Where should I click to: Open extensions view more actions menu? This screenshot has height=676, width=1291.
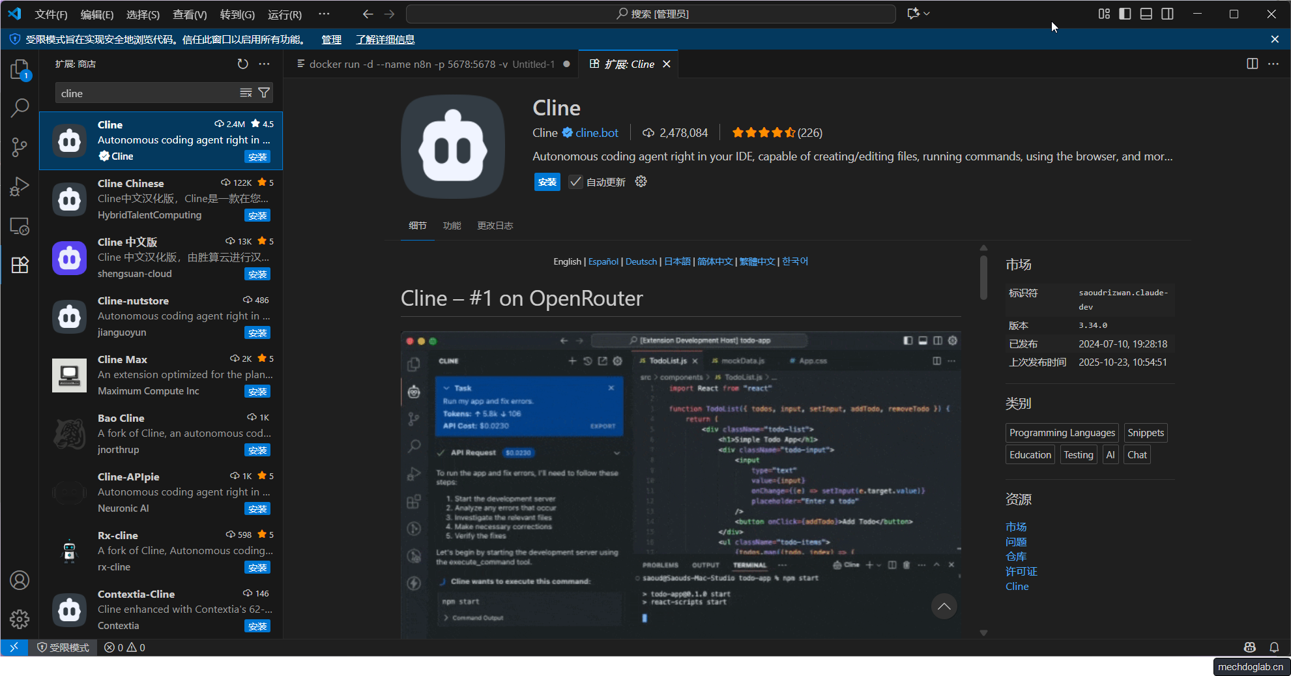[264, 64]
